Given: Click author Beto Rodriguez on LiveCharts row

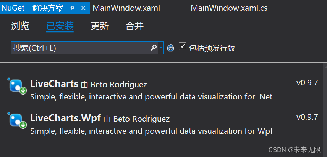Looking at the screenshot, I should (119, 85).
